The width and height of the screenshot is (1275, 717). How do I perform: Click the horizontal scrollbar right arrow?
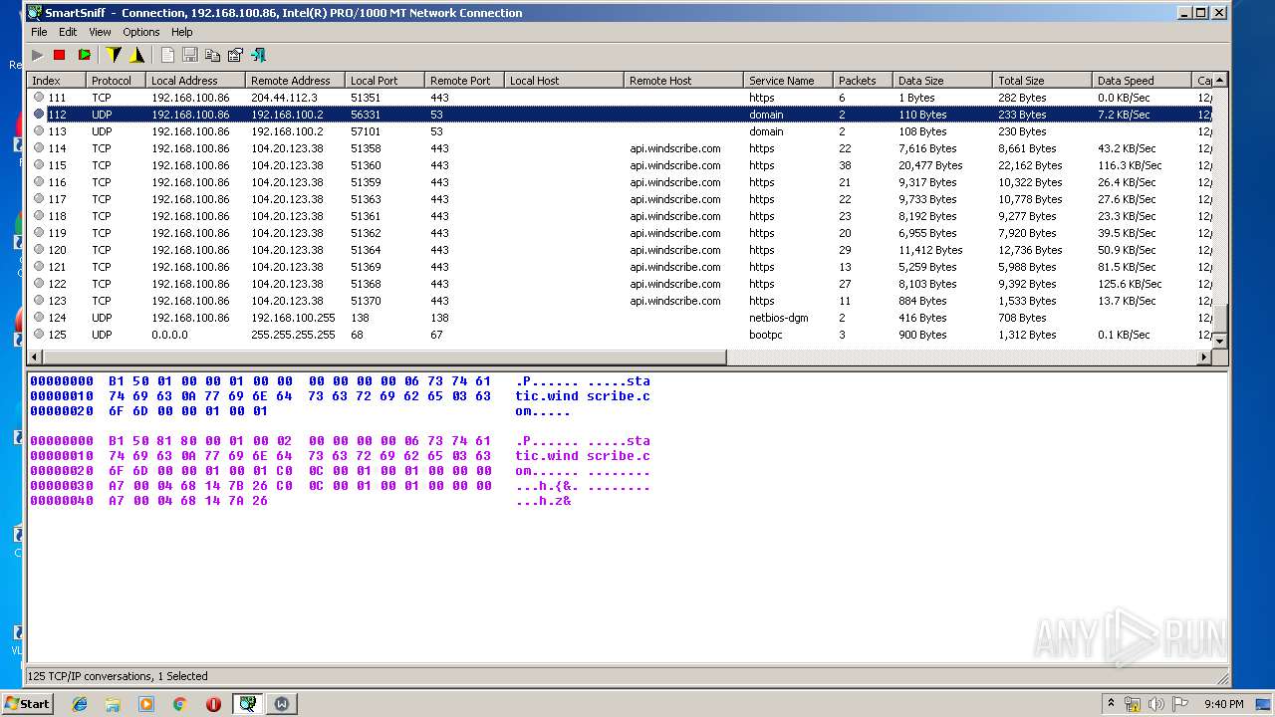[x=1203, y=357]
